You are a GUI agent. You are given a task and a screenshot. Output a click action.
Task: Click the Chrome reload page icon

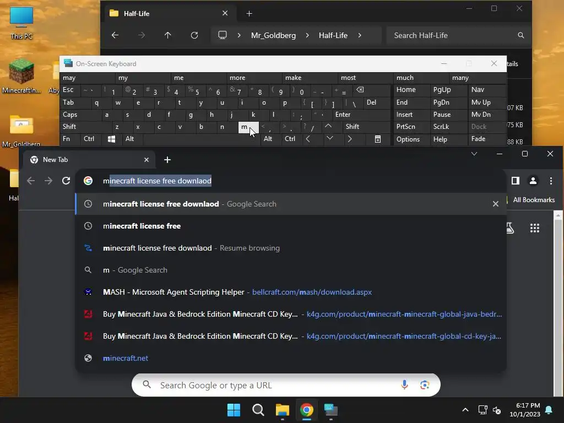[66, 181]
